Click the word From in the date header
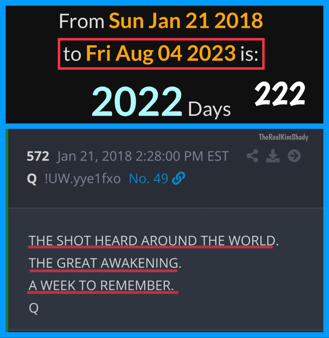This screenshot has height=338, width=329. click(x=82, y=21)
